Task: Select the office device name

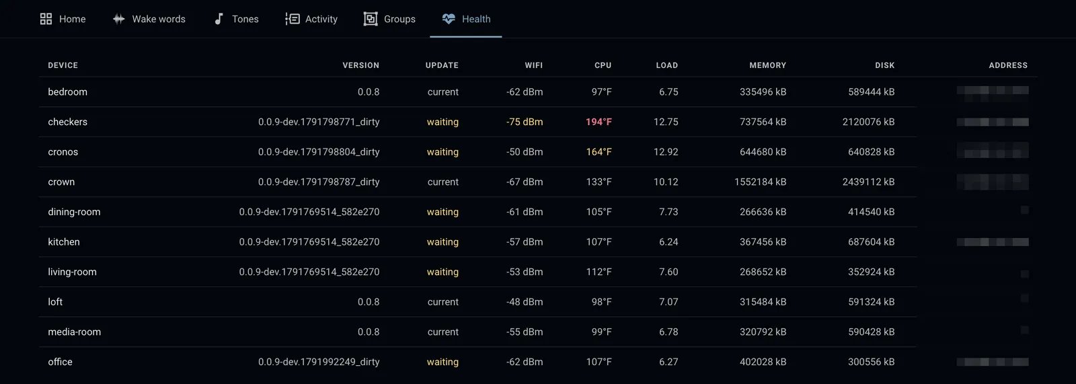Action: [x=61, y=362]
